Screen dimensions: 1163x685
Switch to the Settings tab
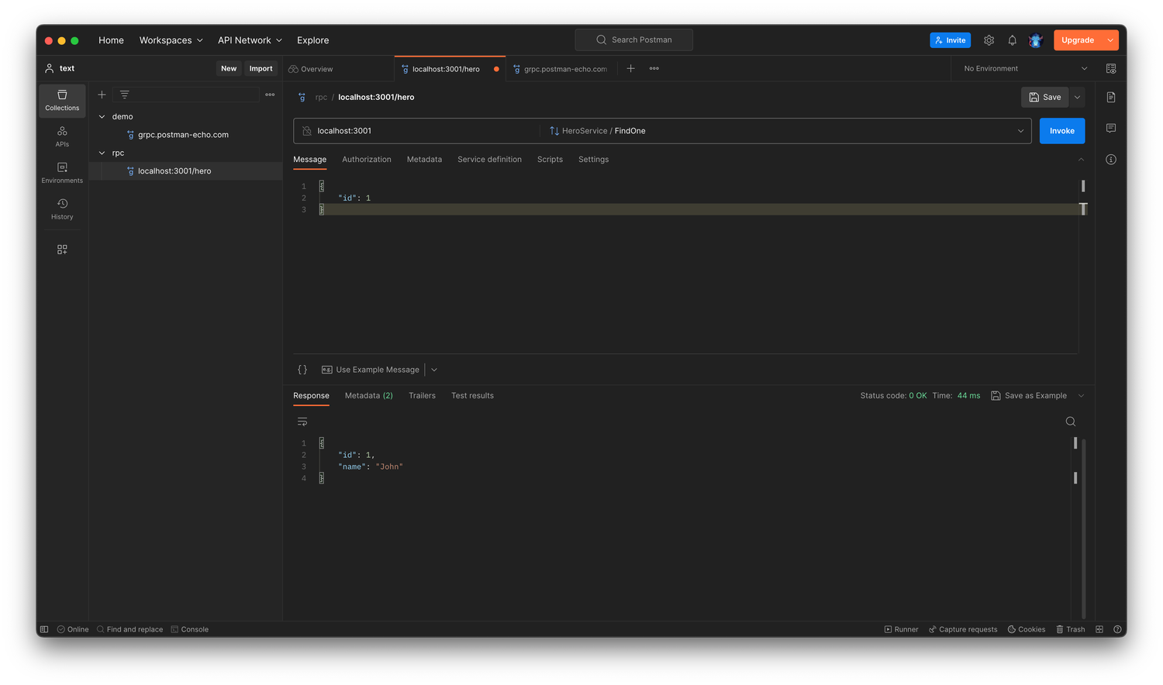pos(593,160)
